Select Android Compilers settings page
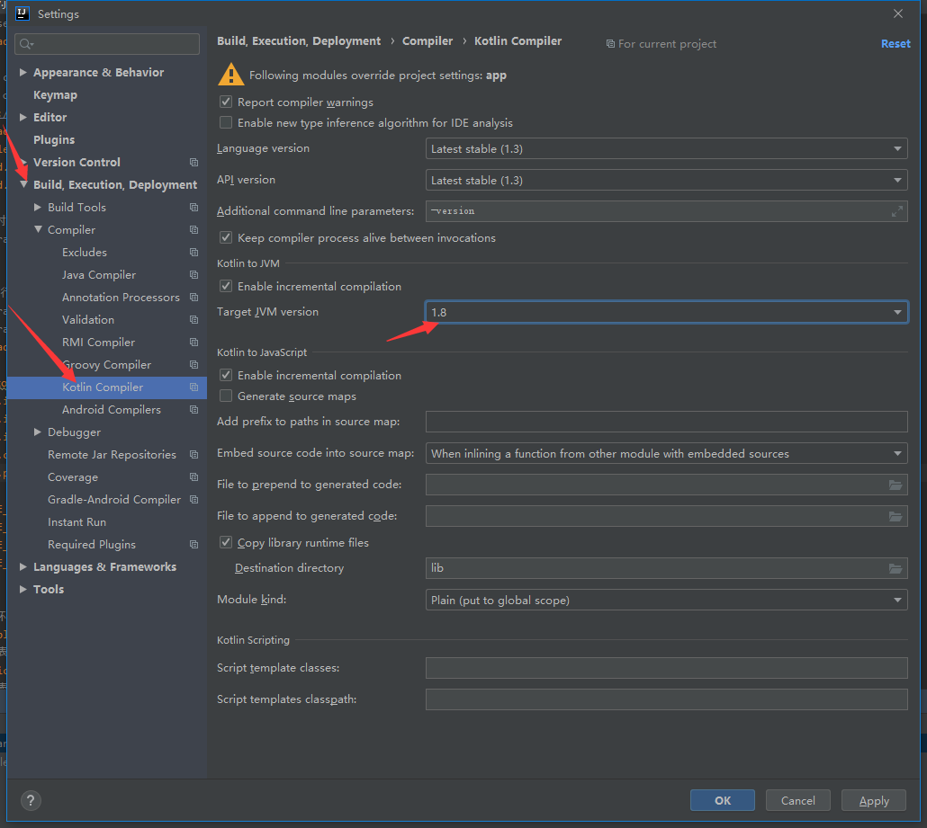The height and width of the screenshot is (828, 927). (111, 409)
